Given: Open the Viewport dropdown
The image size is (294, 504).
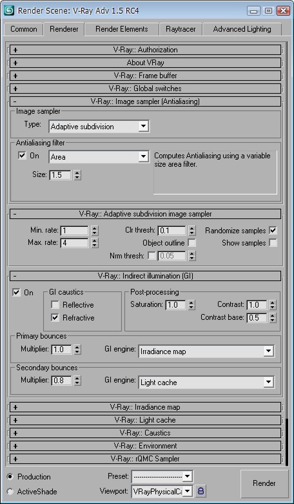Looking at the screenshot, I should (x=162, y=491).
